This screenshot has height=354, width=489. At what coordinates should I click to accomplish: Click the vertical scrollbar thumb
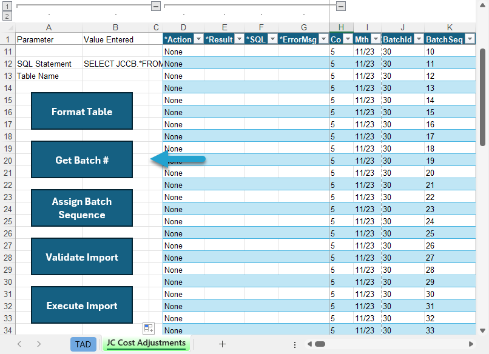point(482,97)
